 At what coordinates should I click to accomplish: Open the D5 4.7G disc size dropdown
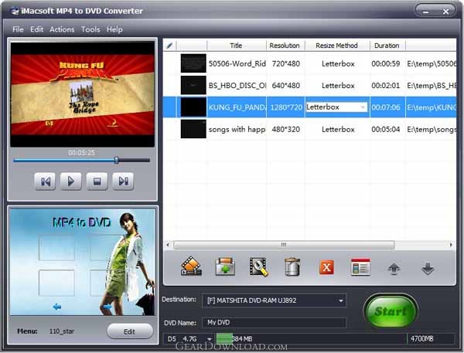tap(210, 339)
